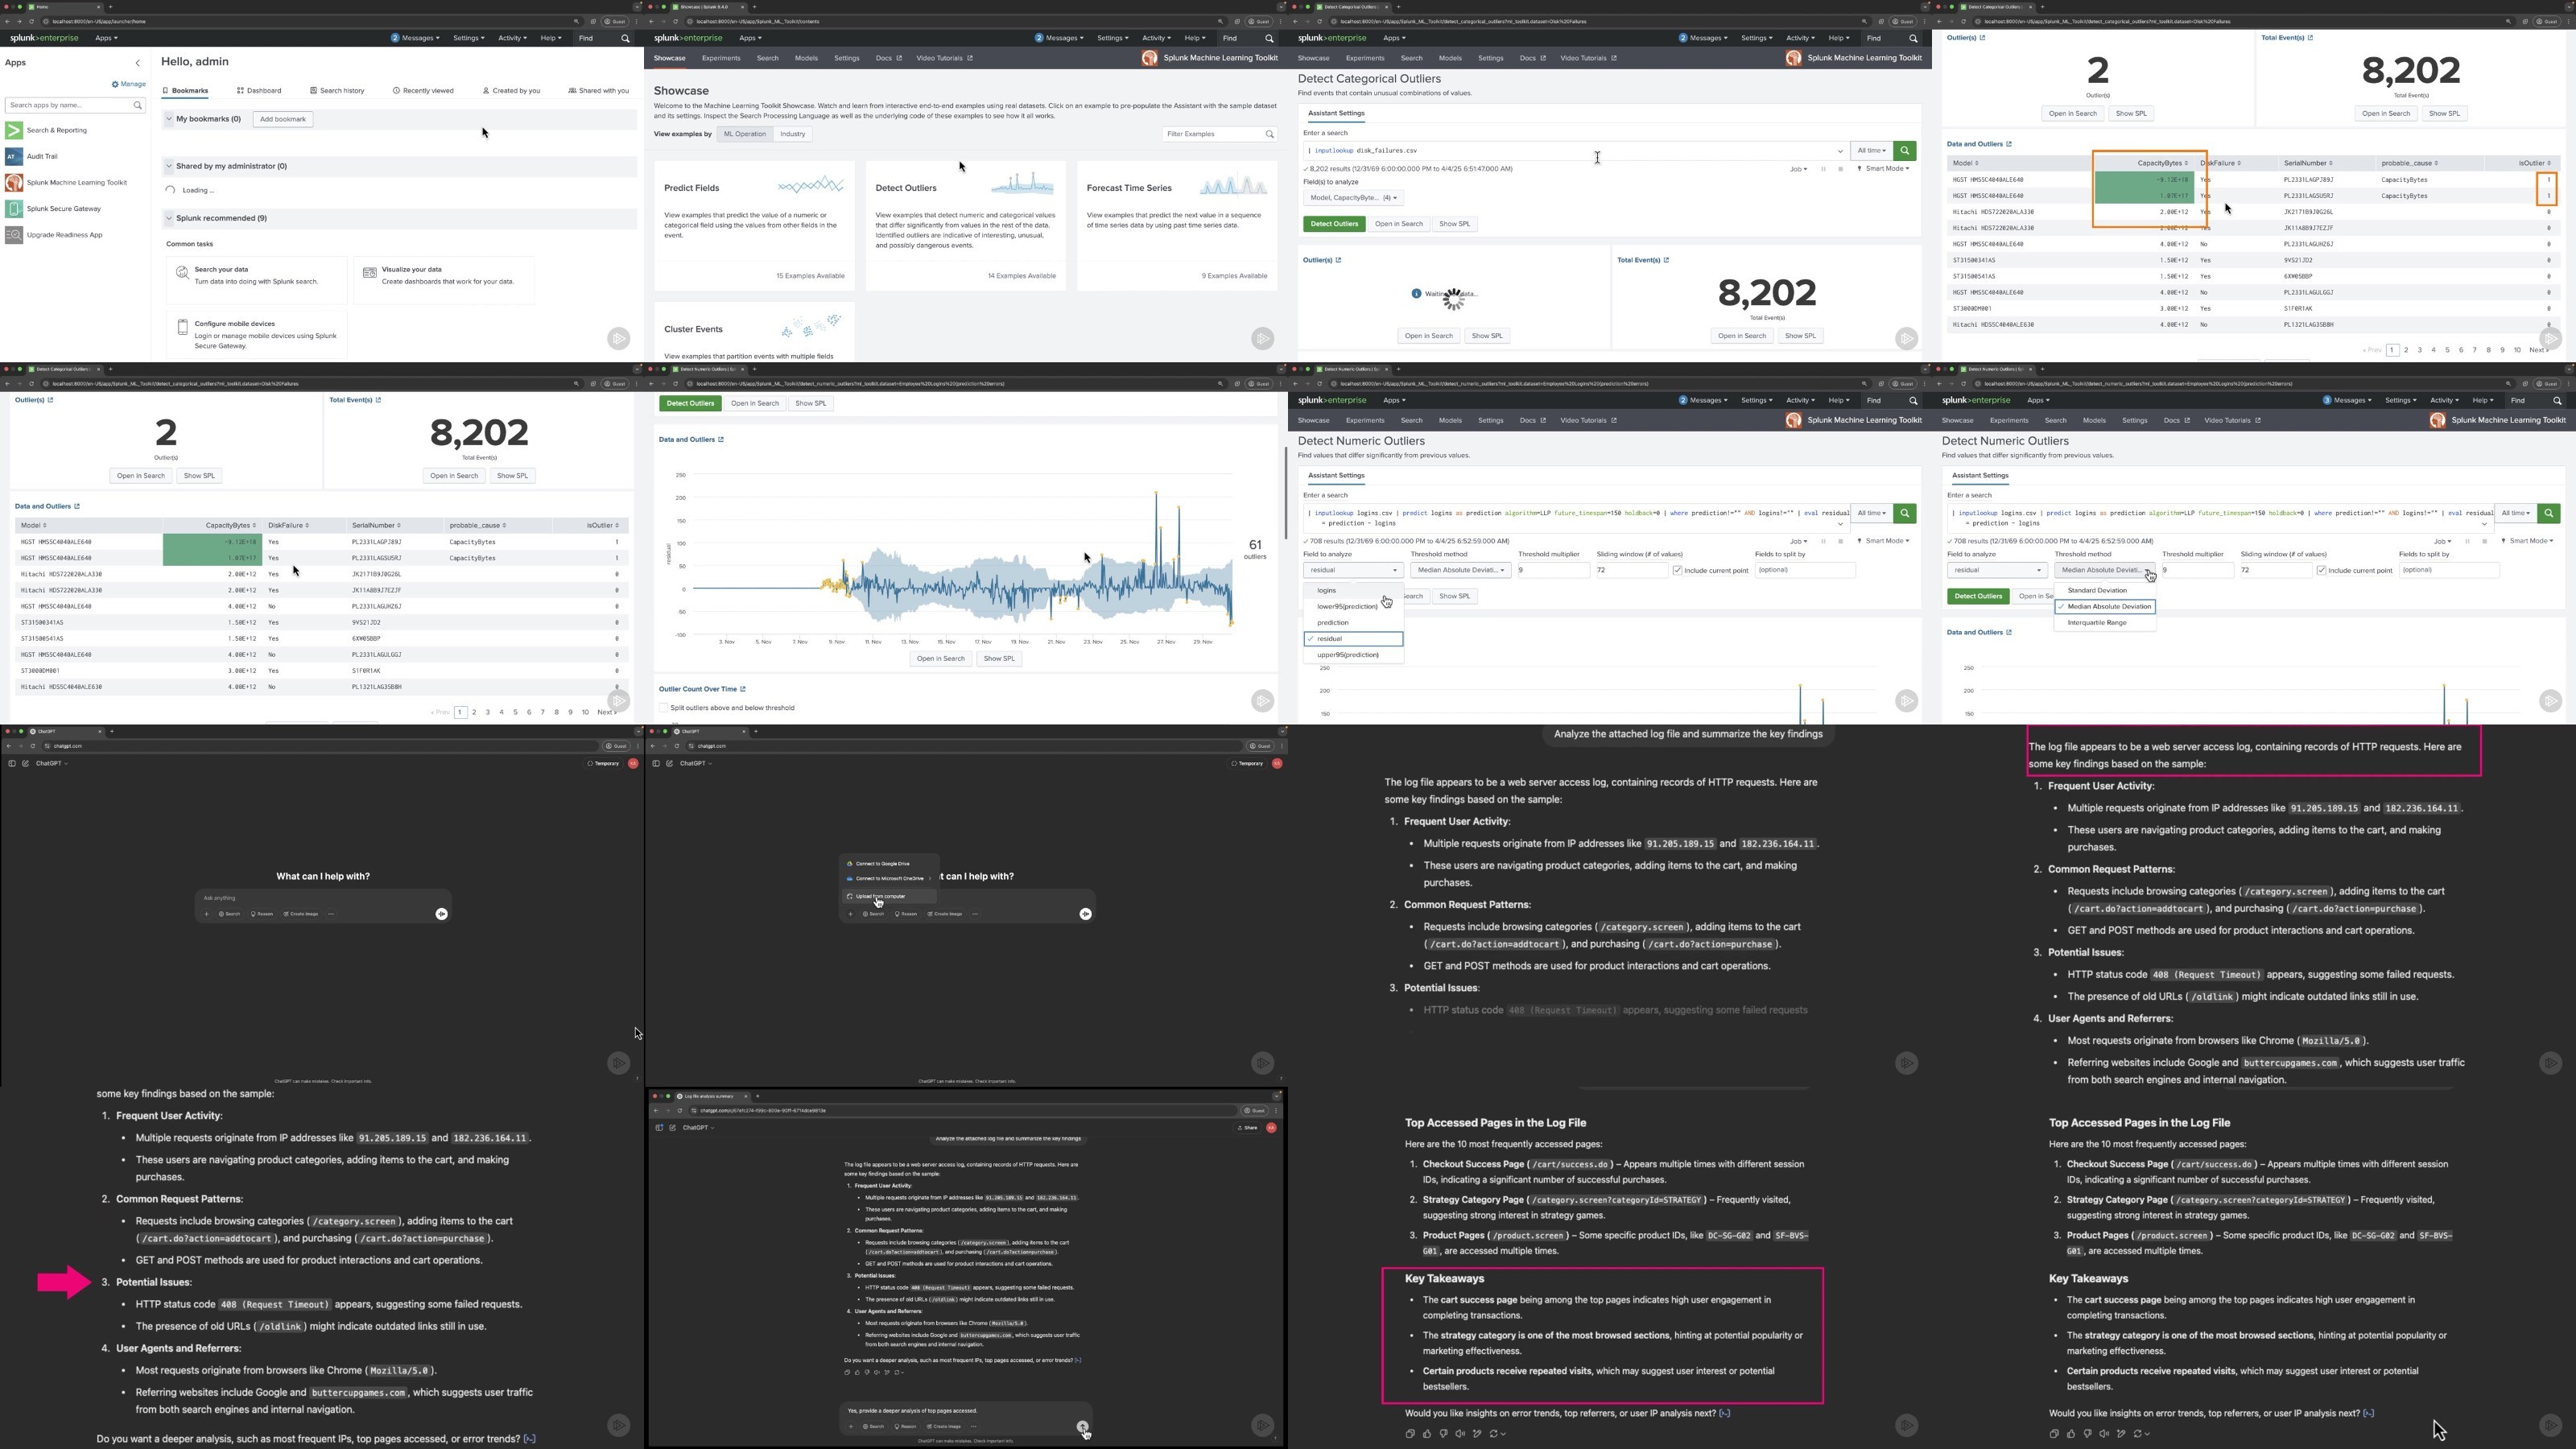Open the Detect Outliers showcase card
This screenshot has height=1449, width=2576.
[x=965, y=226]
